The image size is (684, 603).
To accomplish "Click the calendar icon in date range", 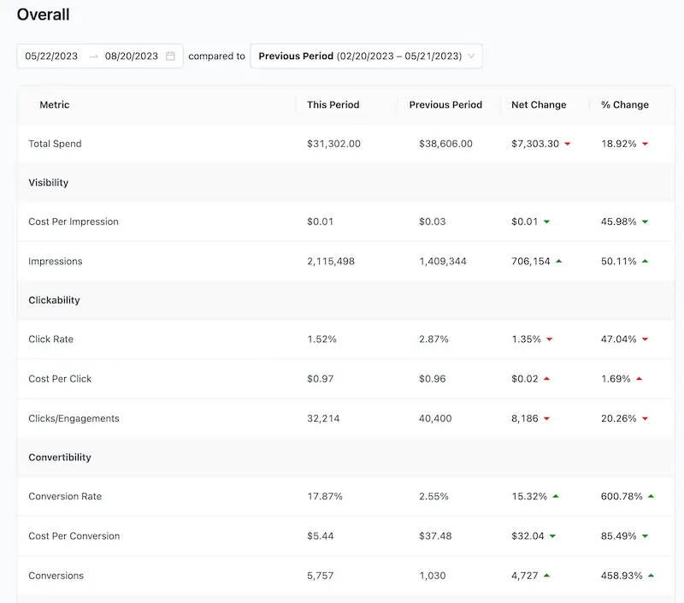I will [x=170, y=56].
